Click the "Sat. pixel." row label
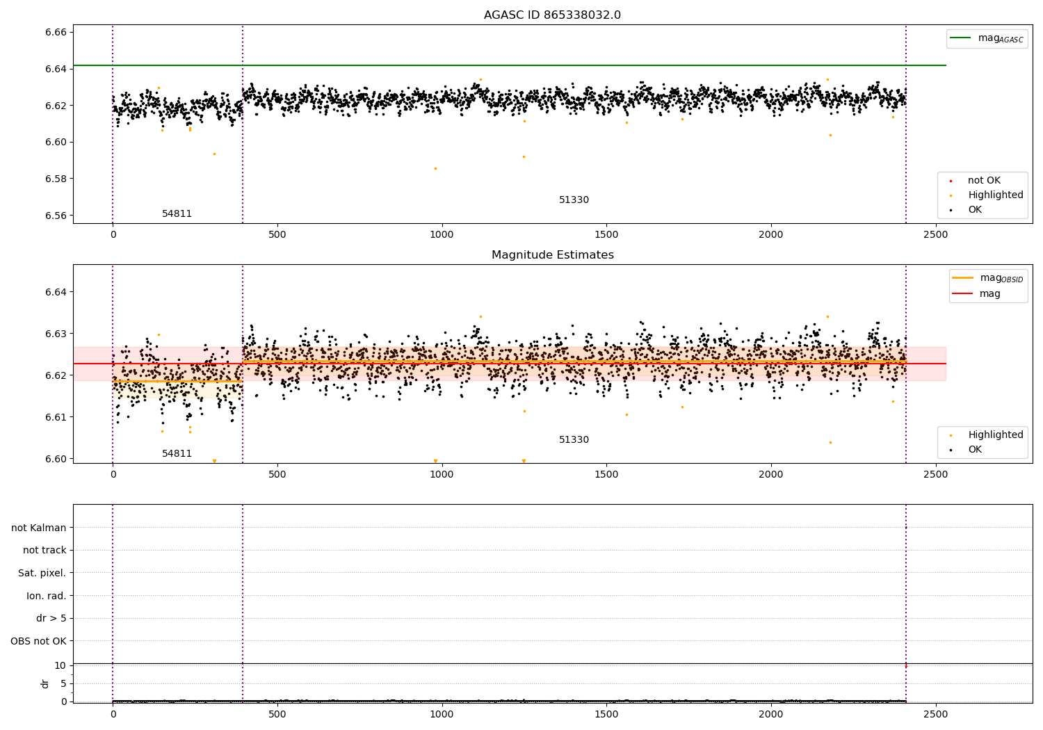This screenshot has height=730, width=1043. tap(42, 574)
